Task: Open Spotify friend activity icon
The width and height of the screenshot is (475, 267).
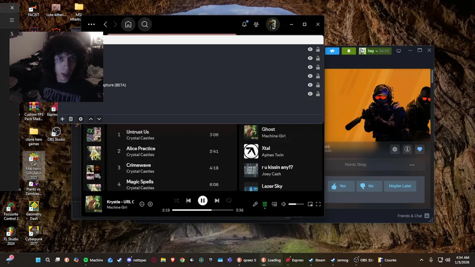Action: pyautogui.click(x=256, y=24)
